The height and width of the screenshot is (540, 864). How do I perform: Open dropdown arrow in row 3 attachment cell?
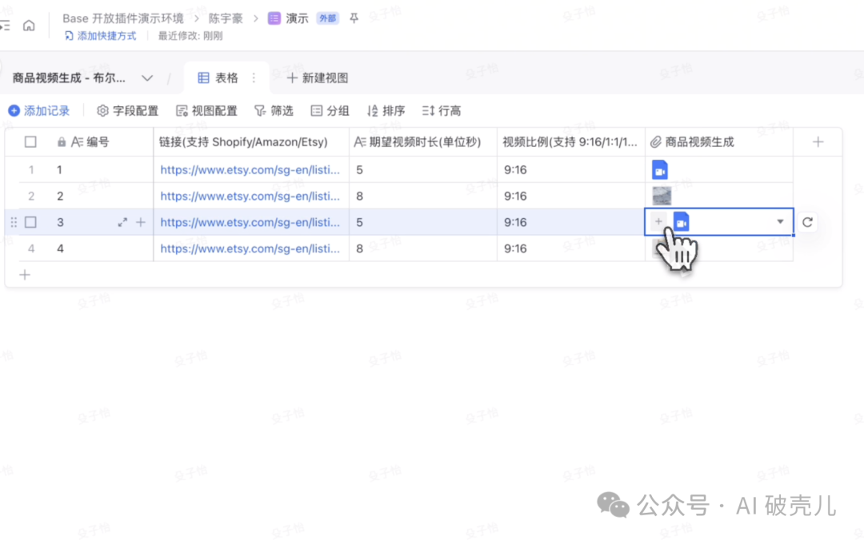click(780, 222)
